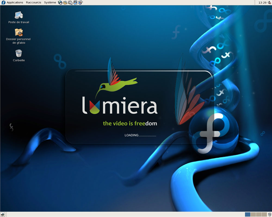Launch the web browser globe icon in panel
The width and height of the screenshot is (272, 217).
tap(60, 2)
